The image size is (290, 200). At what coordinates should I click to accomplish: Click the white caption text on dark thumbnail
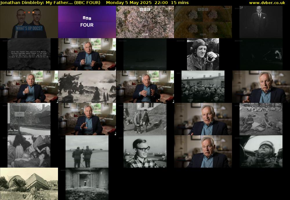coord(29,54)
